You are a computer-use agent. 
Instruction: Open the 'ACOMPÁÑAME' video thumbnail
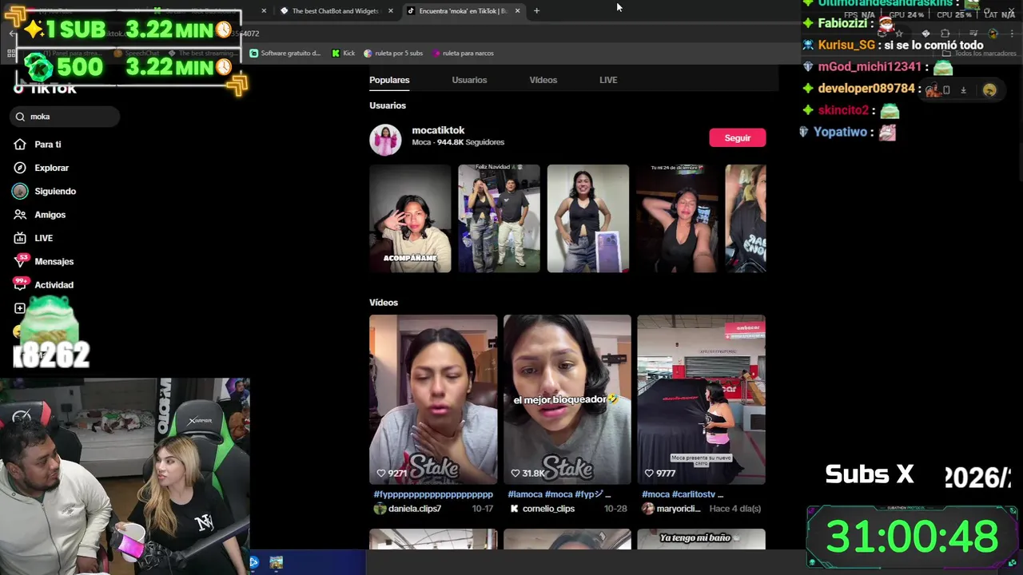pos(410,219)
